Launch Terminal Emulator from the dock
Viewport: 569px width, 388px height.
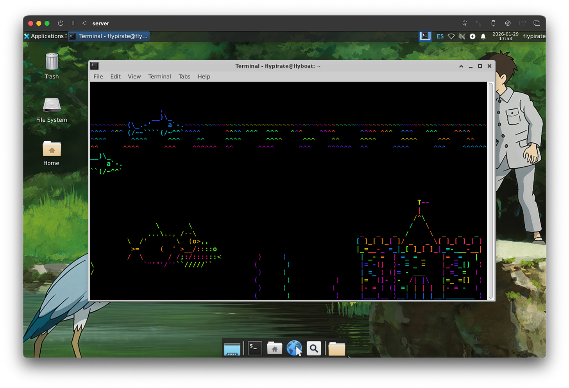click(255, 348)
